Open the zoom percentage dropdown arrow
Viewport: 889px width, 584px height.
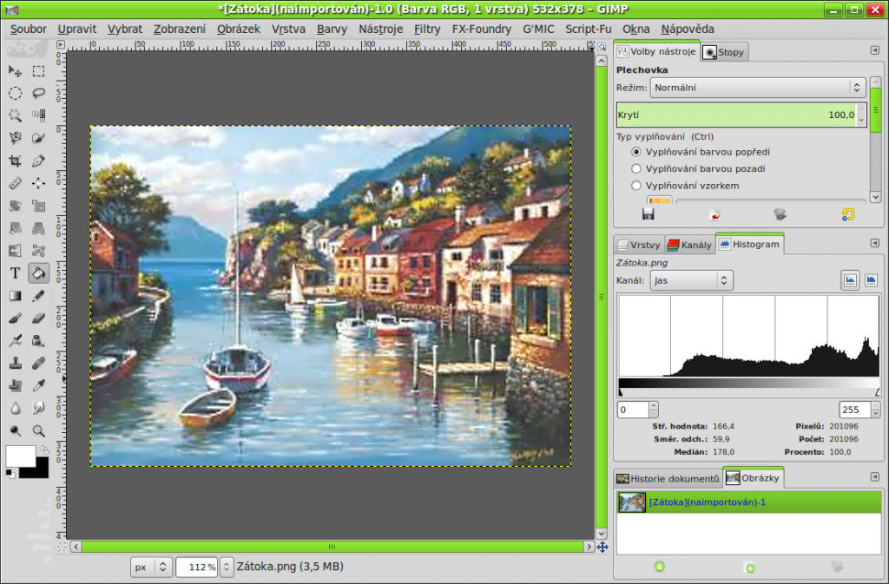(x=227, y=567)
